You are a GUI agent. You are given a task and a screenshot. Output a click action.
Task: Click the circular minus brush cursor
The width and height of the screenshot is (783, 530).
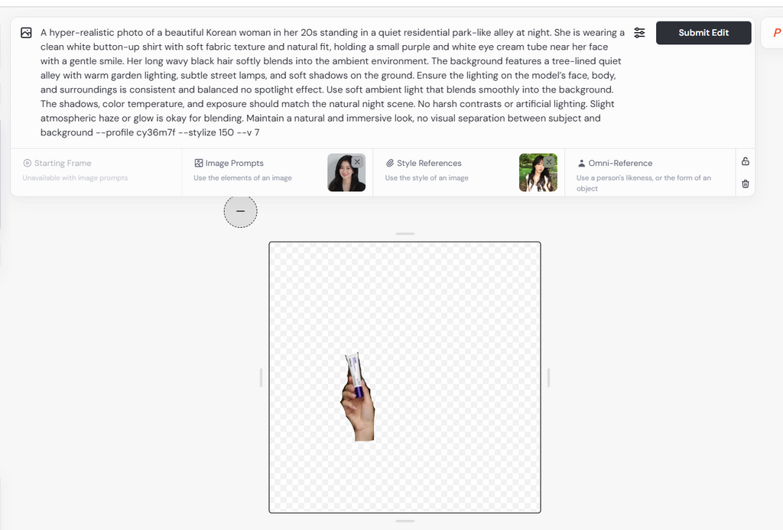pos(240,211)
